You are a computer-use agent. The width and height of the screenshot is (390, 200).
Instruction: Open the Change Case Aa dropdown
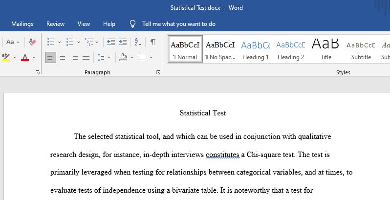coord(13,42)
